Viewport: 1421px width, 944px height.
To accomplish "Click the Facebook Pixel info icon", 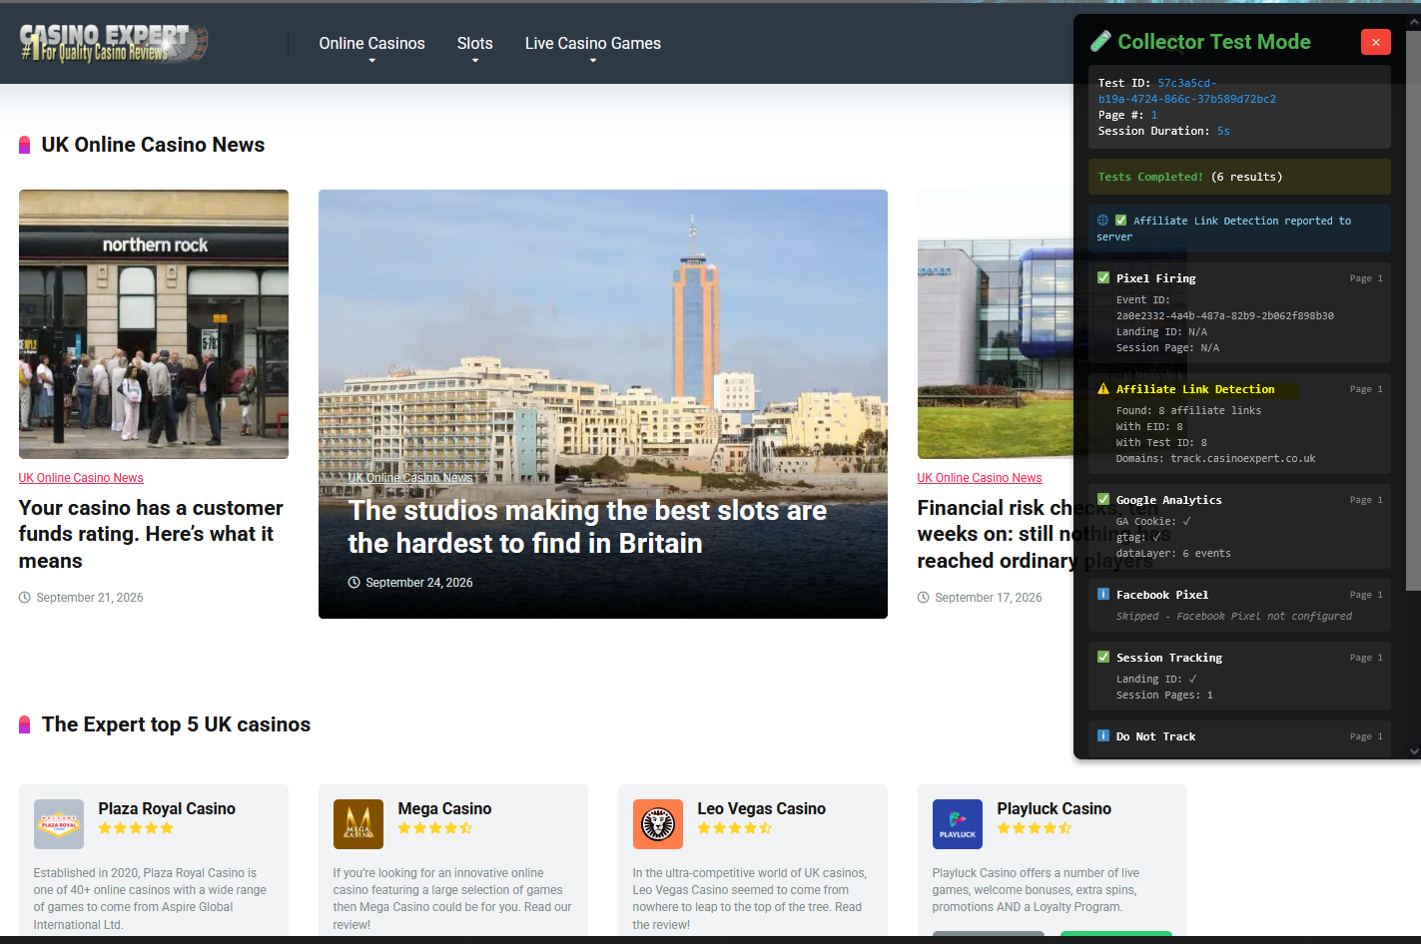I will tap(1103, 594).
